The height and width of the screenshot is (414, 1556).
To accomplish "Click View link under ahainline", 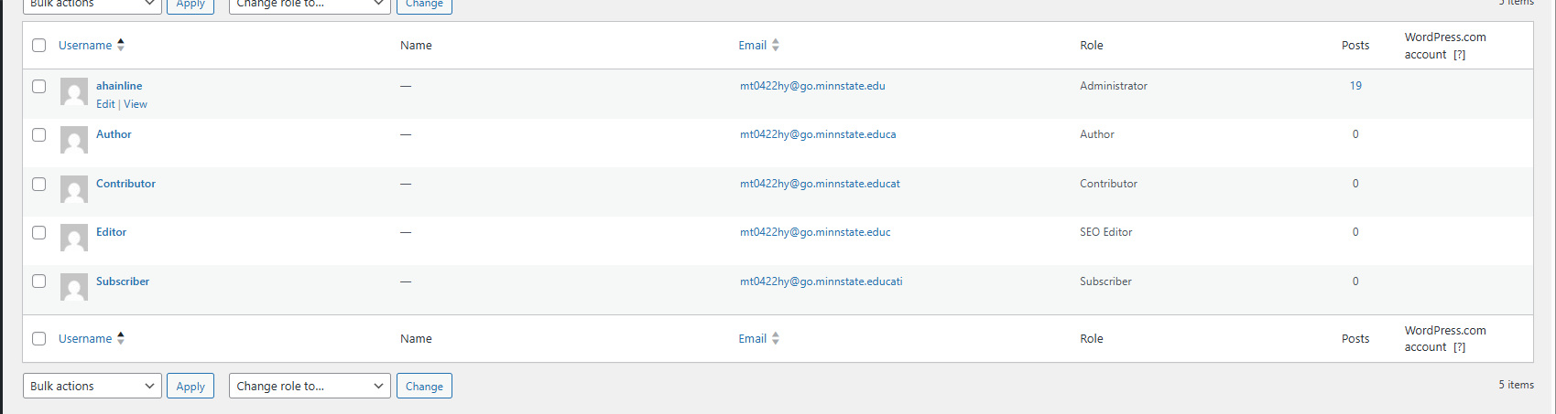I will pos(136,104).
